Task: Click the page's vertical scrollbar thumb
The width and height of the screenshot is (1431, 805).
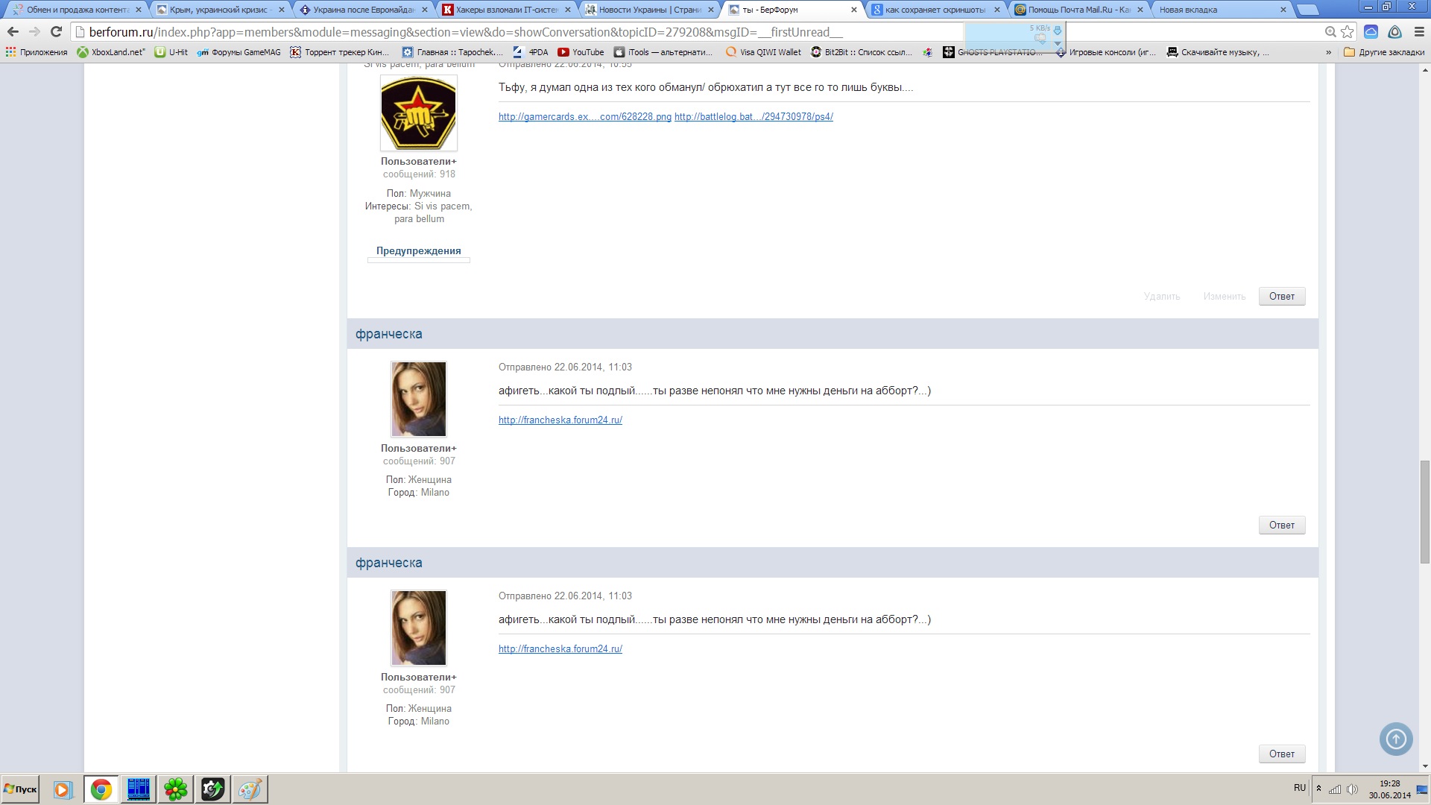Action: point(1424,512)
